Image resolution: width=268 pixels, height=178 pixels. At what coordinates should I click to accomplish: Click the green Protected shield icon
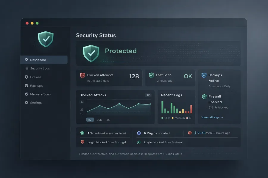[91, 53]
